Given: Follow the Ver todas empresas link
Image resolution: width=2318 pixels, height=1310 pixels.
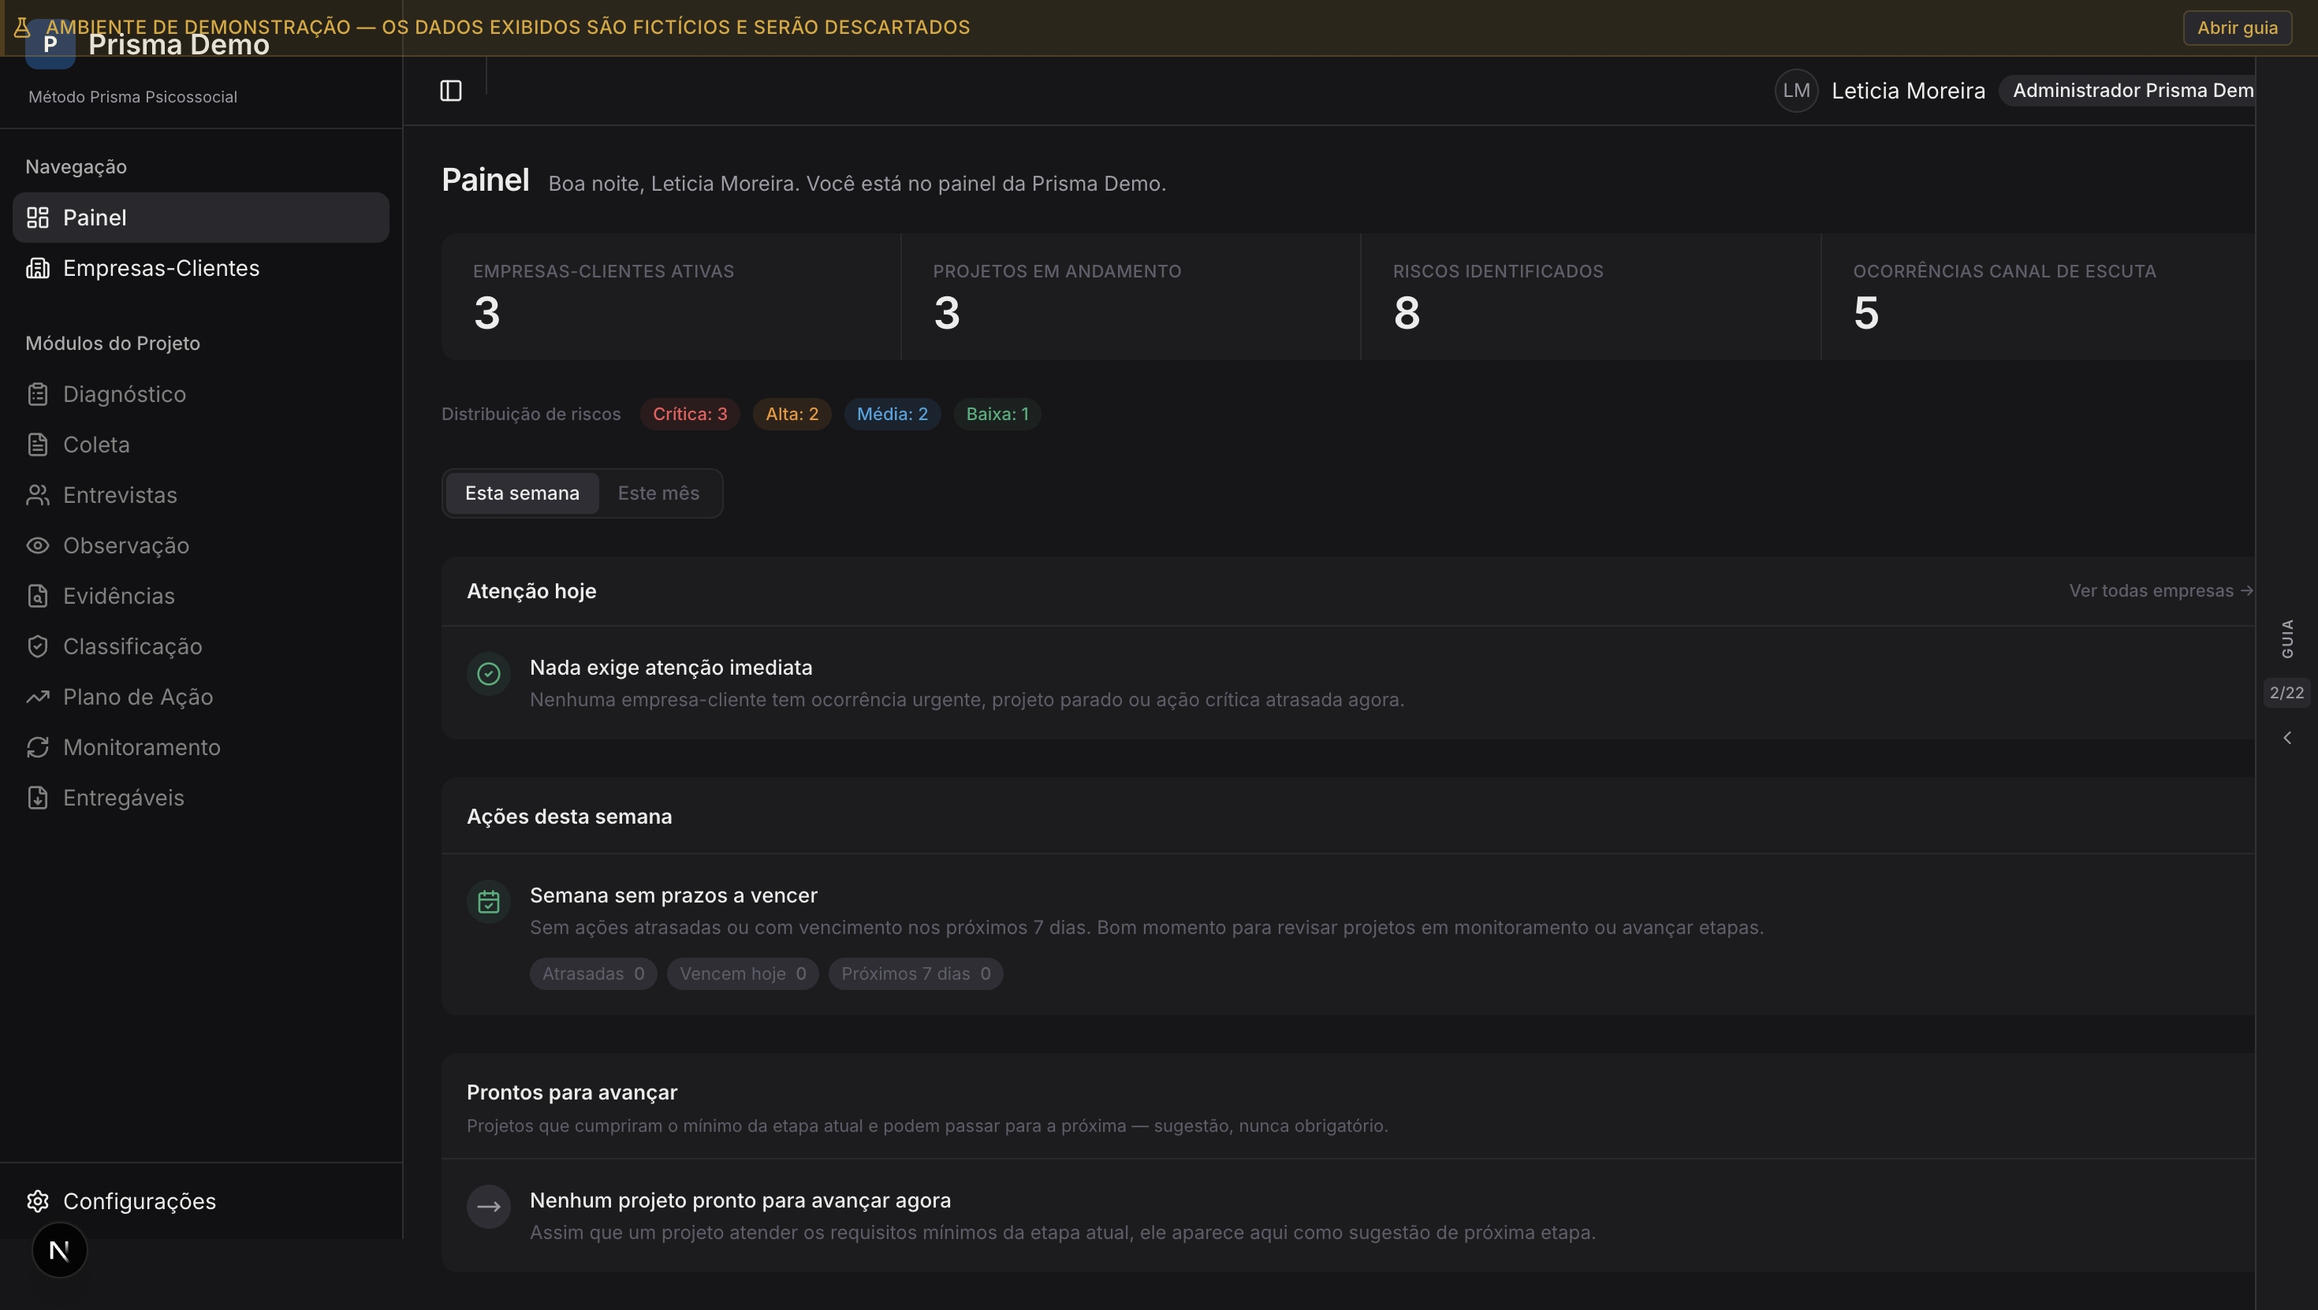Looking at the screenshot, I should (2160, 590).
